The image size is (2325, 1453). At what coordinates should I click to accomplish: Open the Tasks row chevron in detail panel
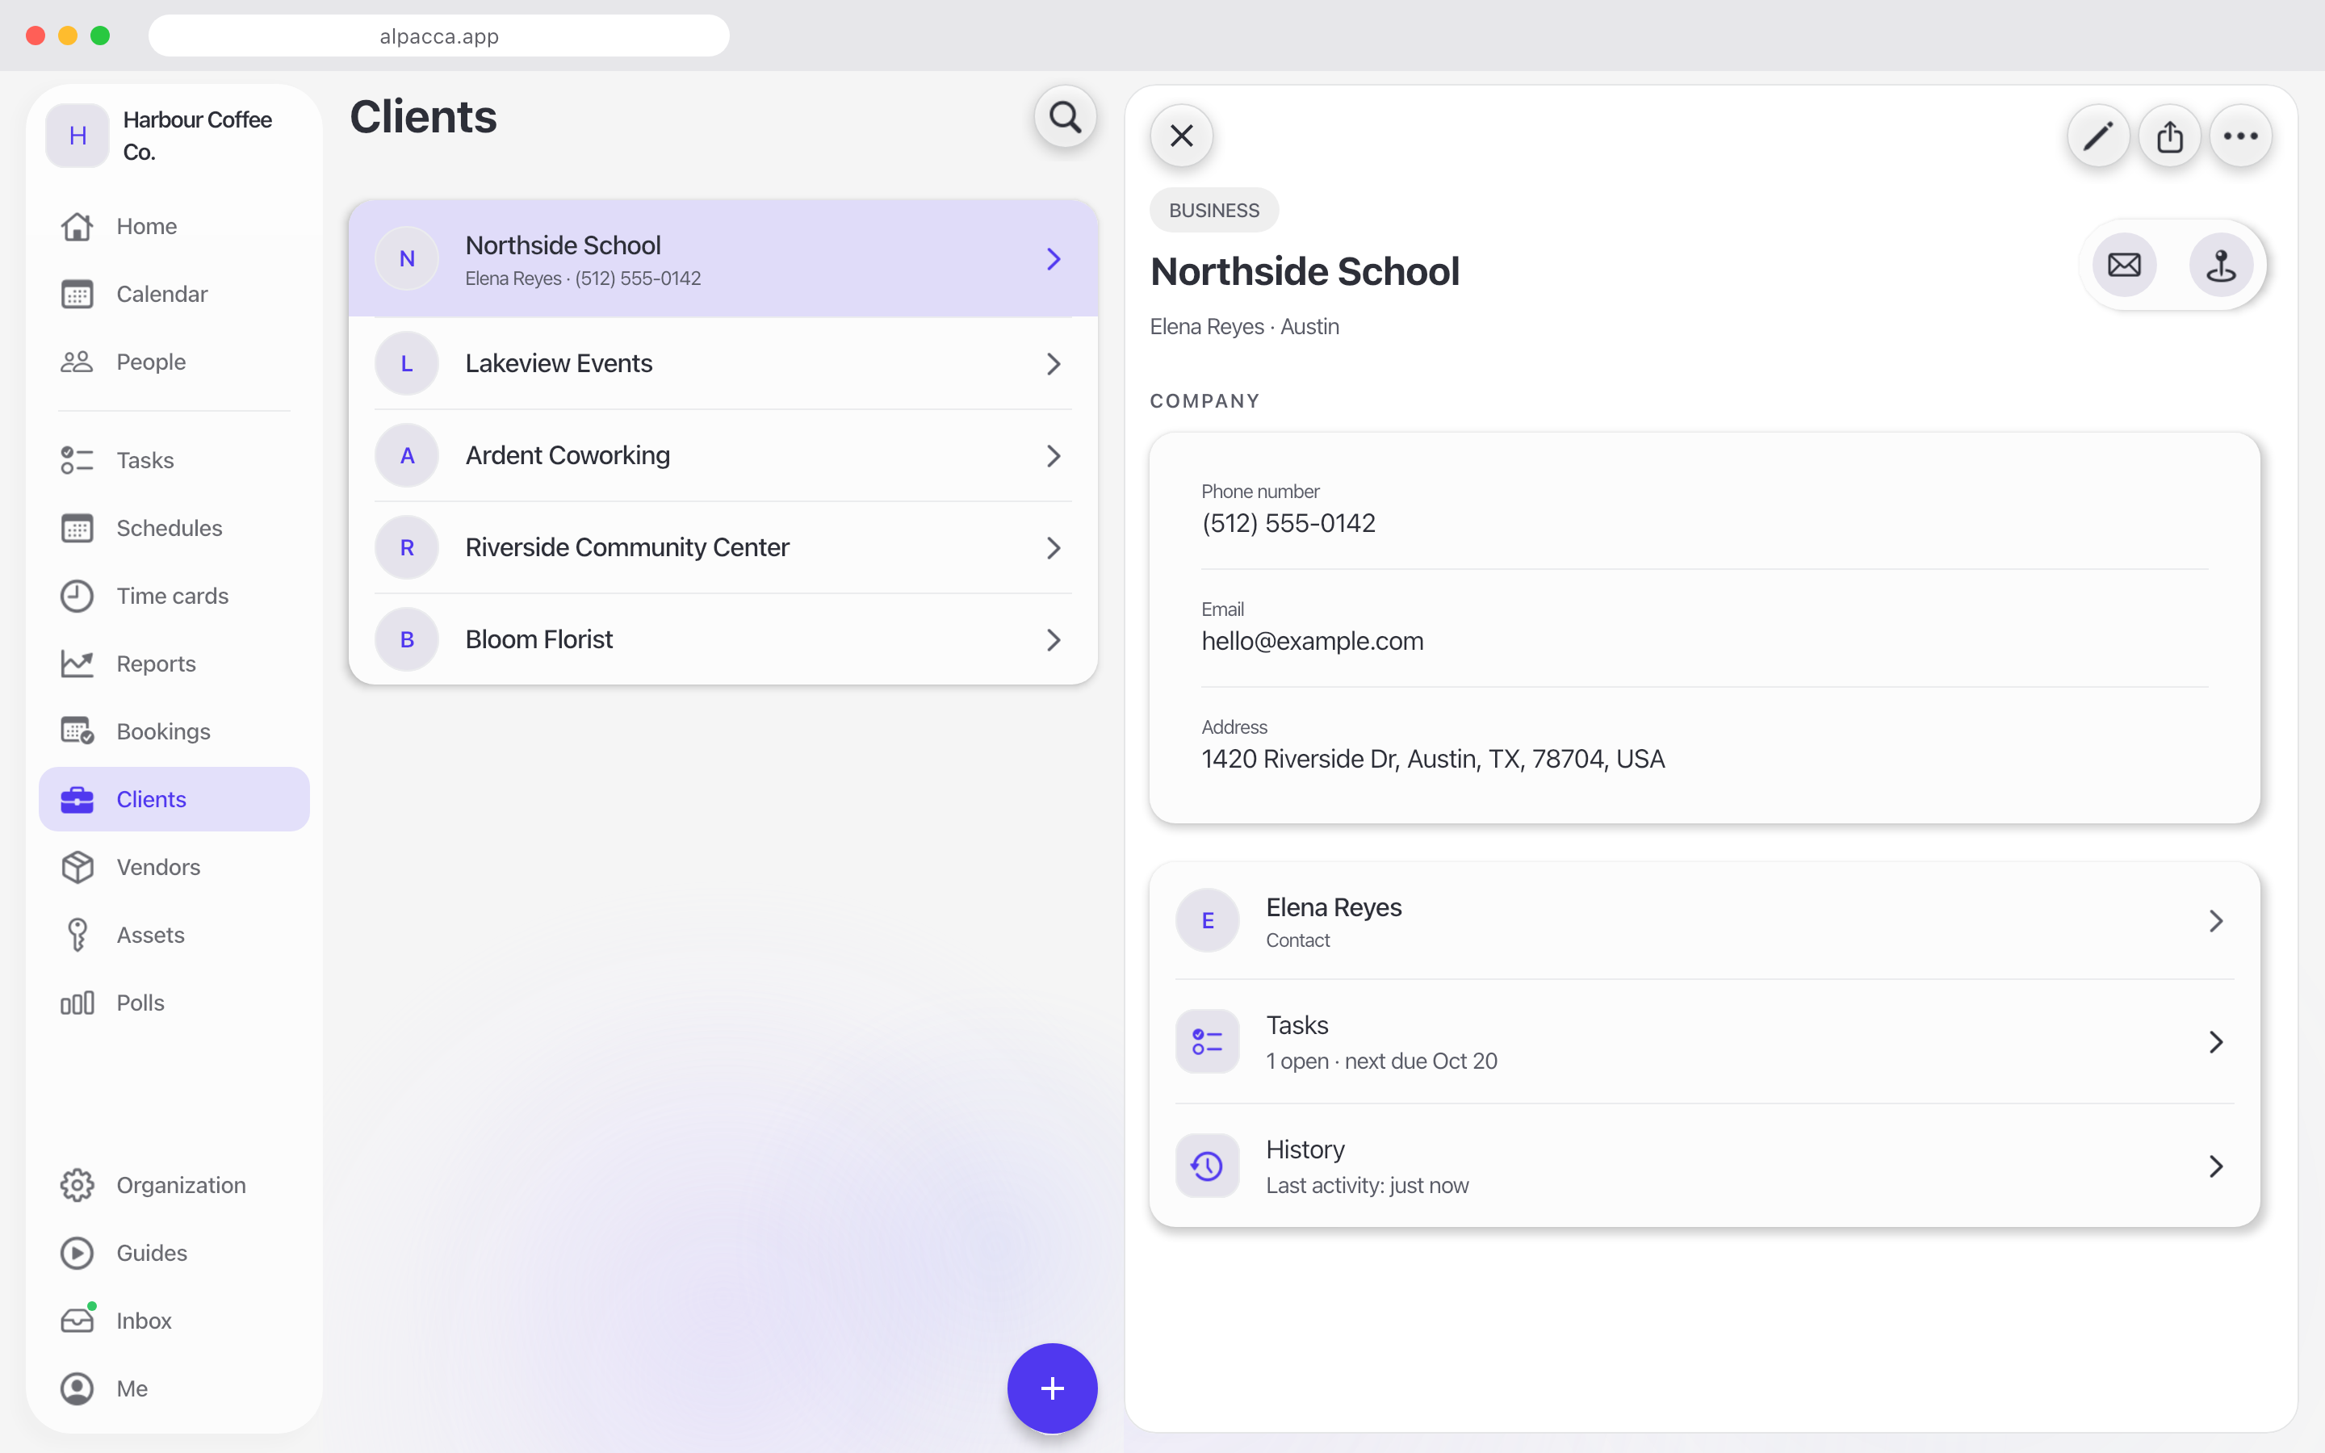[x=2217, y=1041]
